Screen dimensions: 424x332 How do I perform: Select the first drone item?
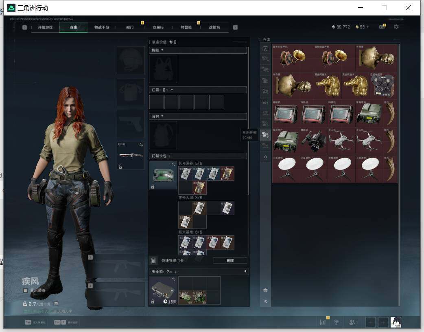click(342, 141)
